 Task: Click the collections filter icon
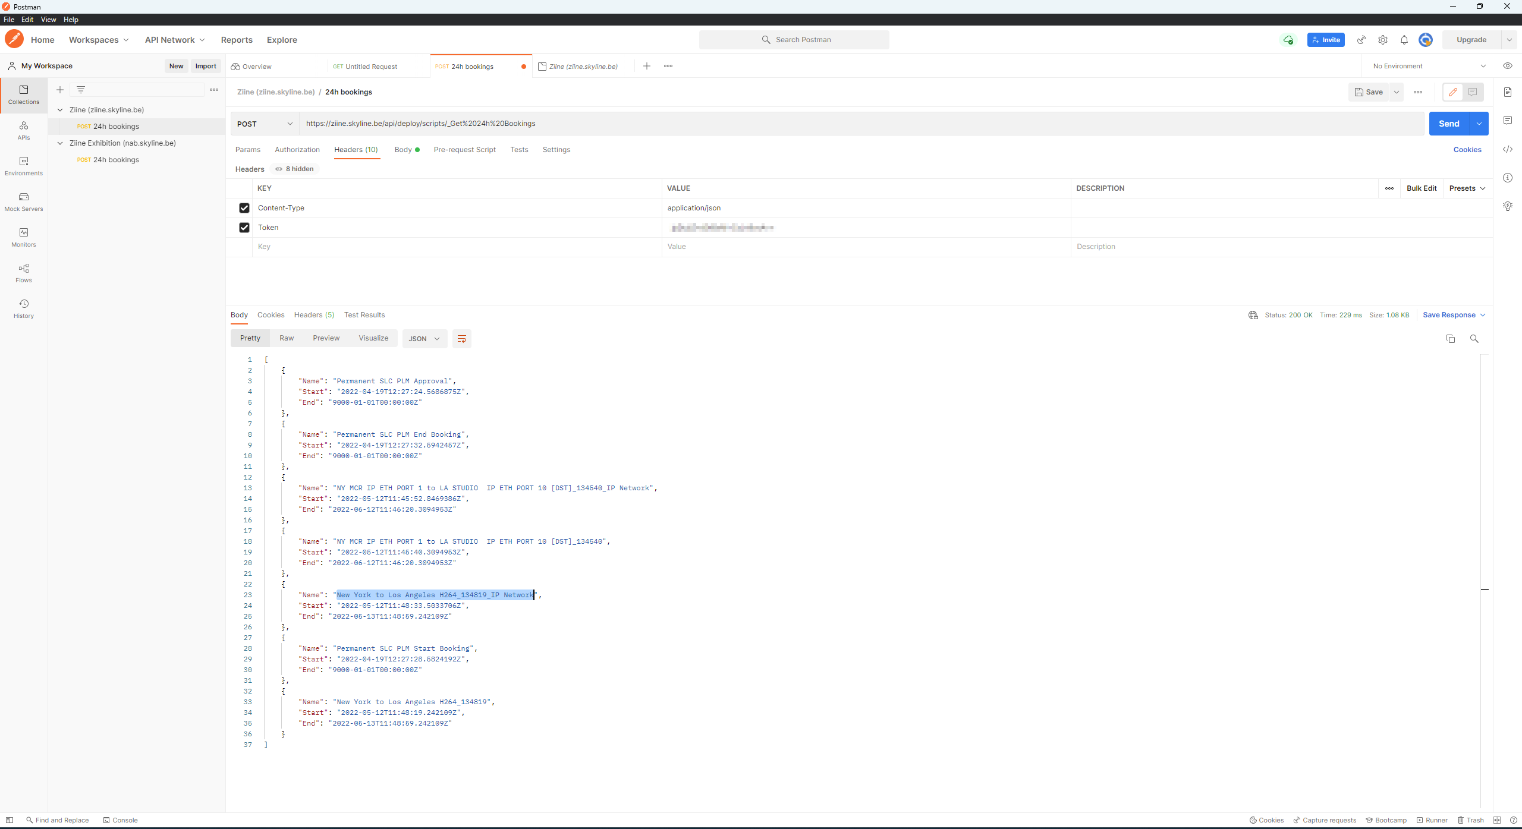click(x=81, y=90)
